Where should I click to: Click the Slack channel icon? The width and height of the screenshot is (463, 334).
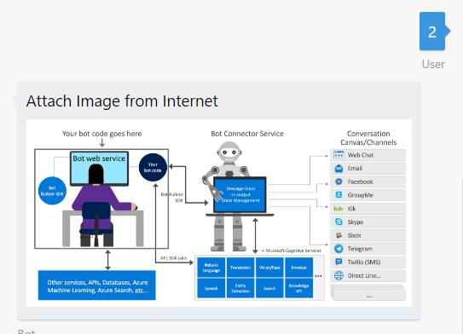(339, 235)
